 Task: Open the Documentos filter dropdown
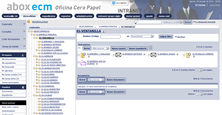[x=142, y=36]
